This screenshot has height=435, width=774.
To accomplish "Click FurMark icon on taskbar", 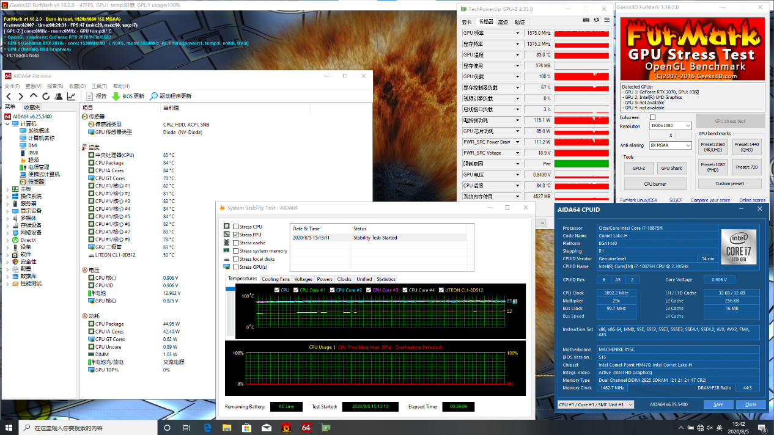I will coord(286,428).
